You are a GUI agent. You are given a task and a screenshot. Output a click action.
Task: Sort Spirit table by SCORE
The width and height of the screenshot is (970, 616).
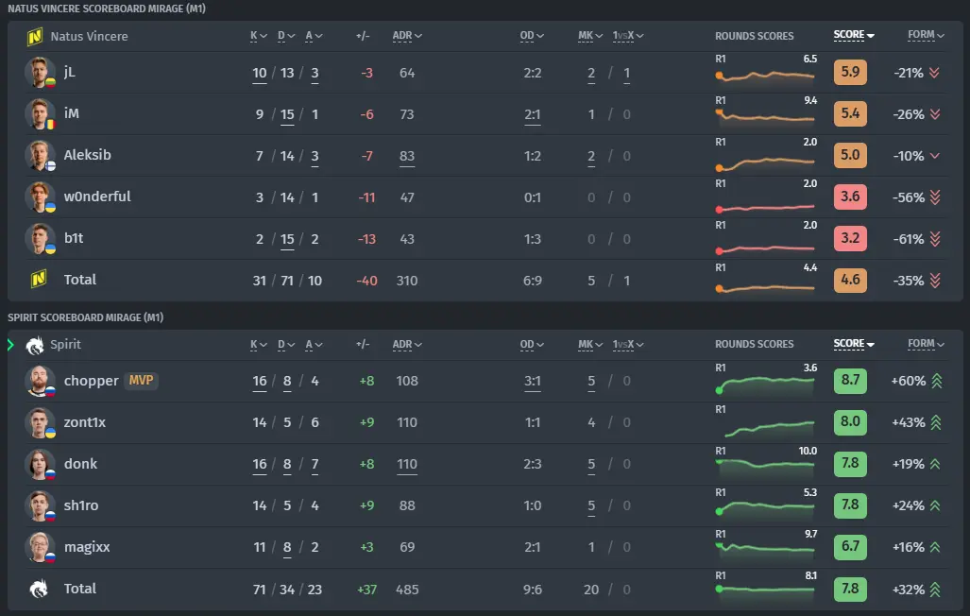854,344
